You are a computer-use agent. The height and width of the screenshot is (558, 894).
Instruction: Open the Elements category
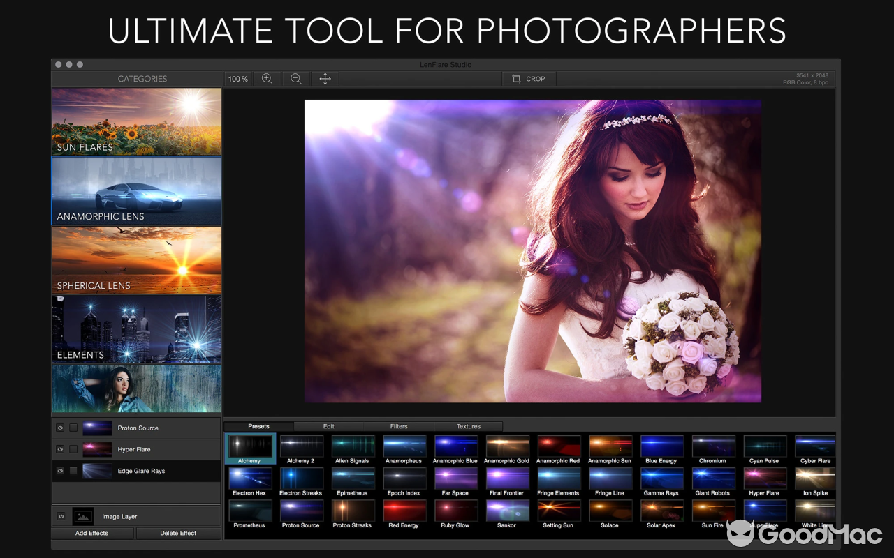point(136,329)
